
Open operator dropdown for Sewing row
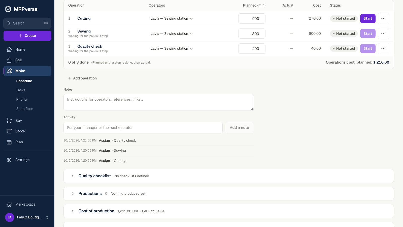coord(172,34)
